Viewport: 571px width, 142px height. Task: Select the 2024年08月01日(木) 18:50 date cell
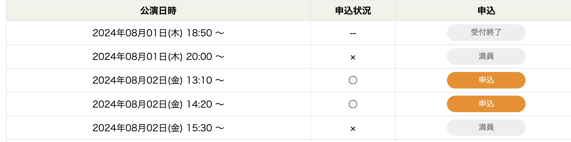pyautogui.click(x=158, y=33)
